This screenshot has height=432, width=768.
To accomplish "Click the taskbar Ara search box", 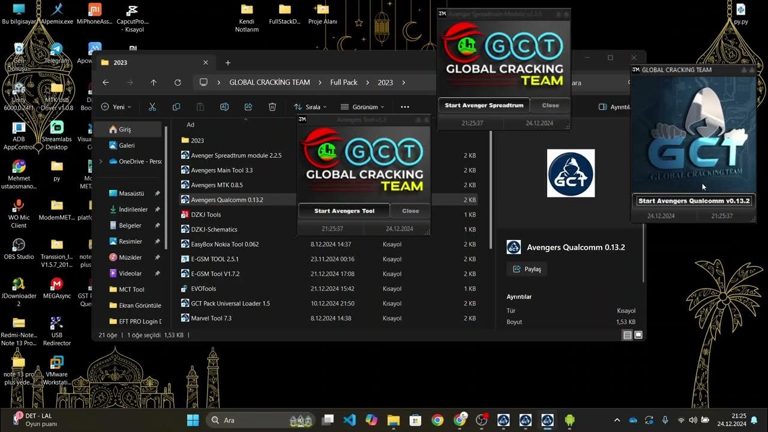I will tap(261, 420).
